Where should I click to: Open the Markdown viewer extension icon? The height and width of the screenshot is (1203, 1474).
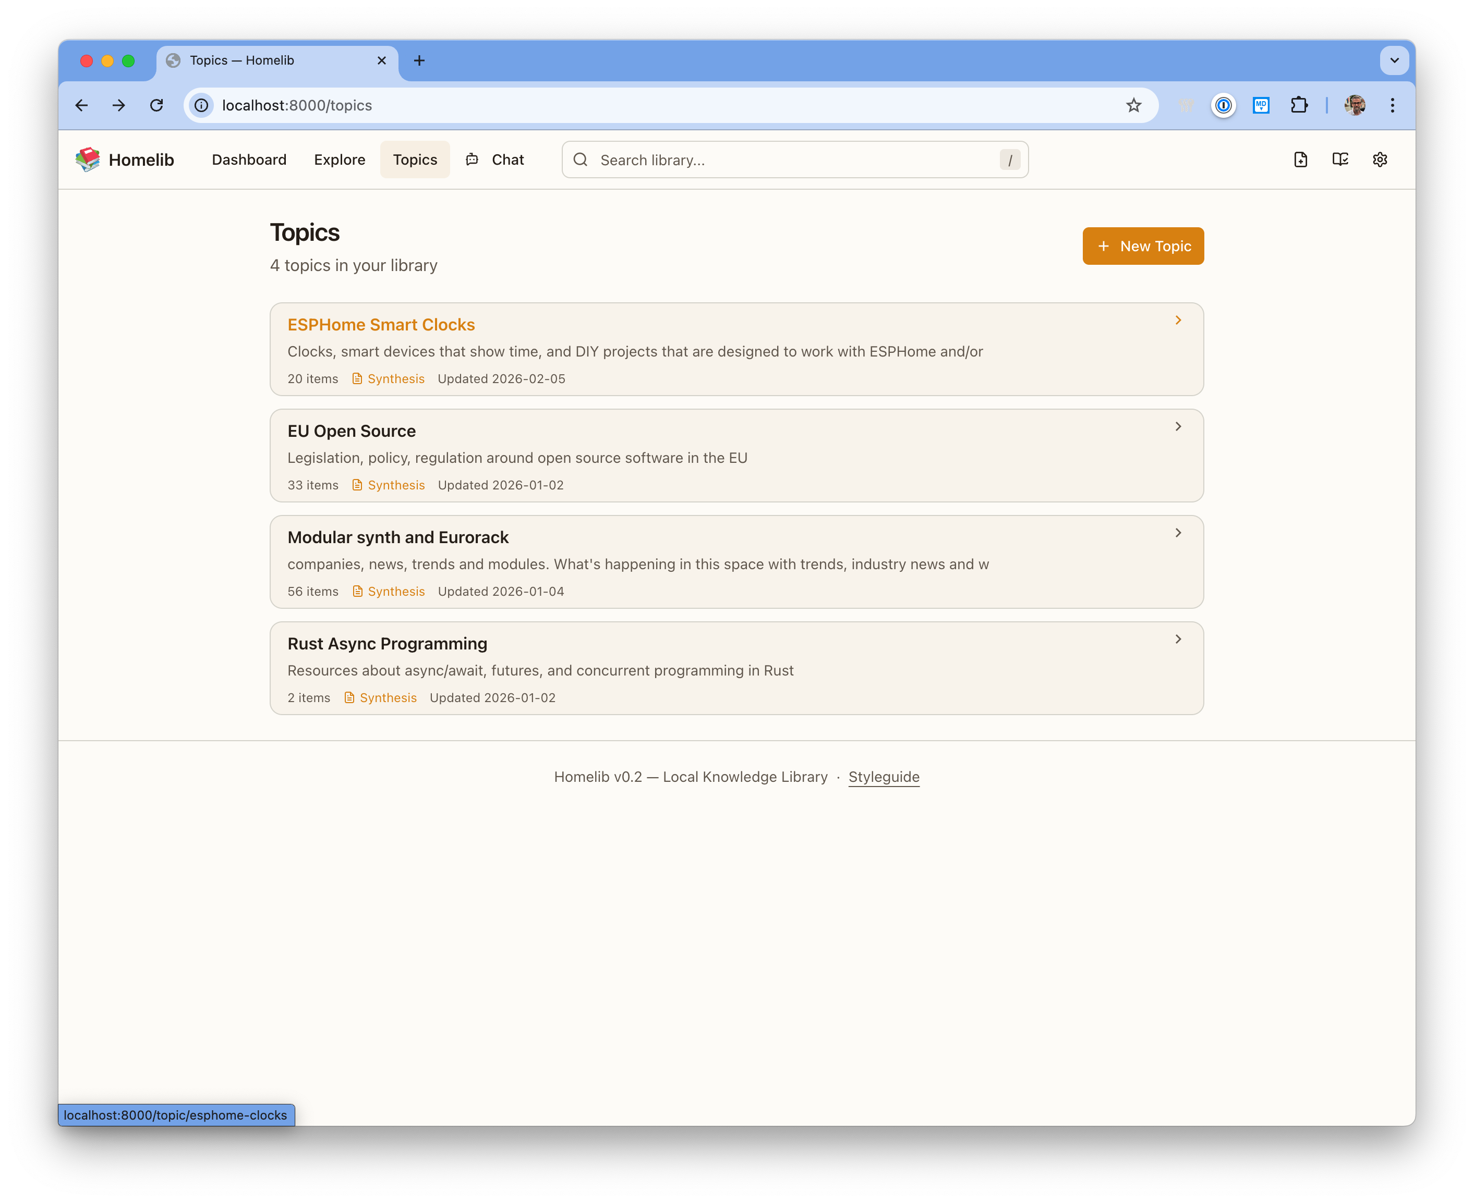tap(1261, 105)
